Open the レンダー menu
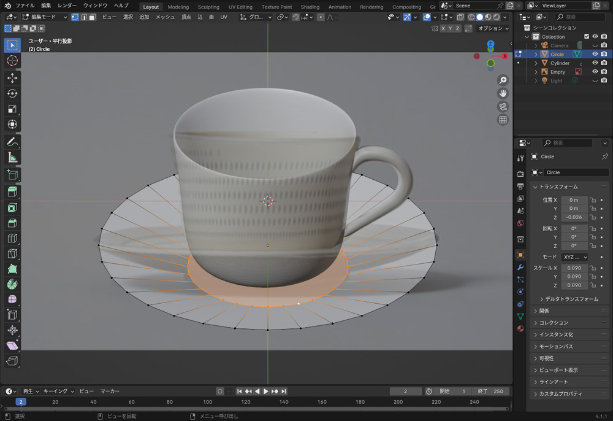 pyautogui.click(x=67, y=6)
